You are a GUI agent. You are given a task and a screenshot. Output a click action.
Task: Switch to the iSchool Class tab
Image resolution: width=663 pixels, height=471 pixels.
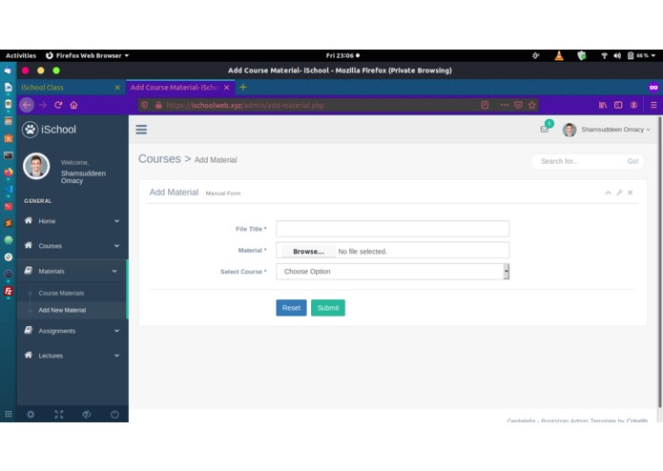pyautogui.click(x=66, y=88)
